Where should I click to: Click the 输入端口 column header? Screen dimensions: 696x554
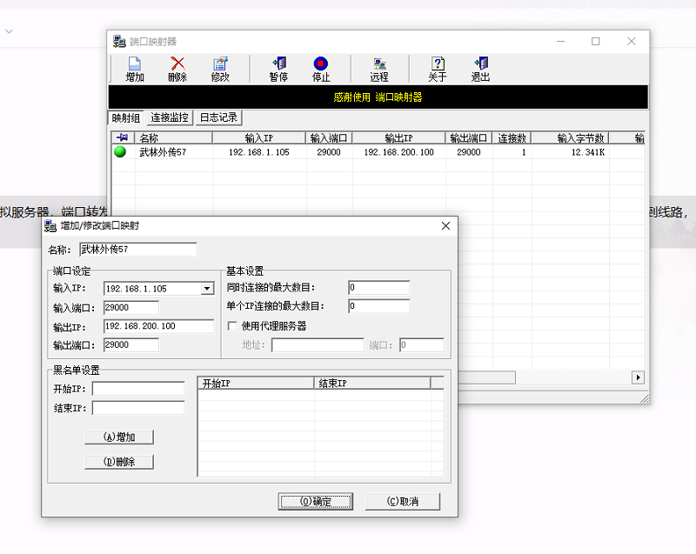click(329, 137)
